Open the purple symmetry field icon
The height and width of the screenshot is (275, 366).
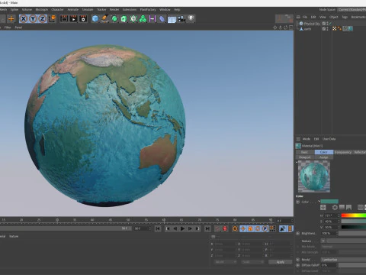(152, 19)
